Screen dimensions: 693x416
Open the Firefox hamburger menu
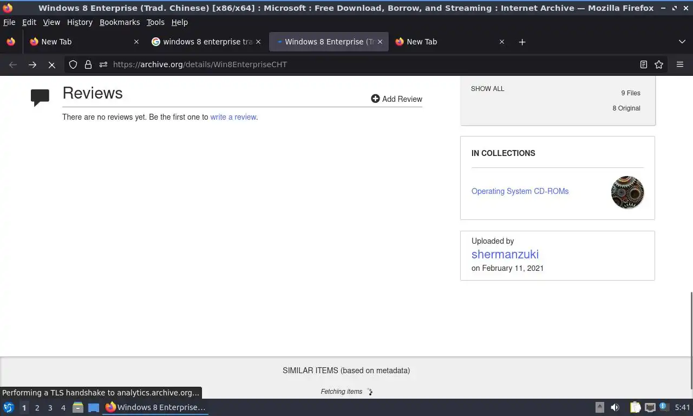pos(680,64)
